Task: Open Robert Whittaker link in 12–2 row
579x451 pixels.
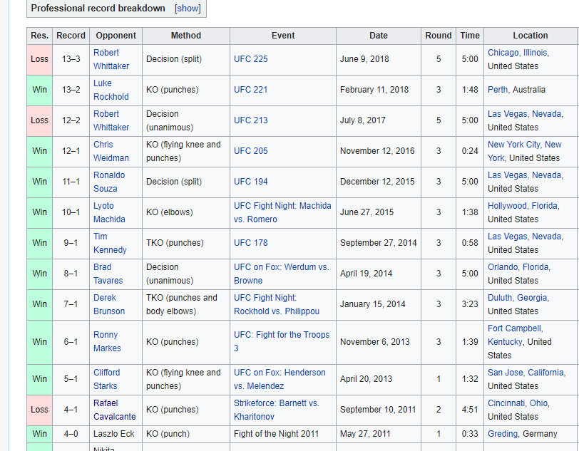Action: pos(111,120)
